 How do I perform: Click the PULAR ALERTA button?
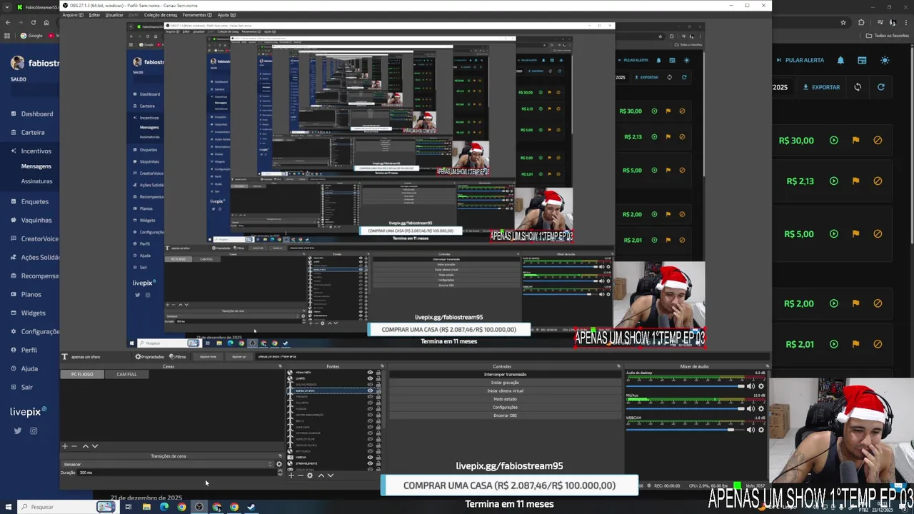[x=800, y=60]
